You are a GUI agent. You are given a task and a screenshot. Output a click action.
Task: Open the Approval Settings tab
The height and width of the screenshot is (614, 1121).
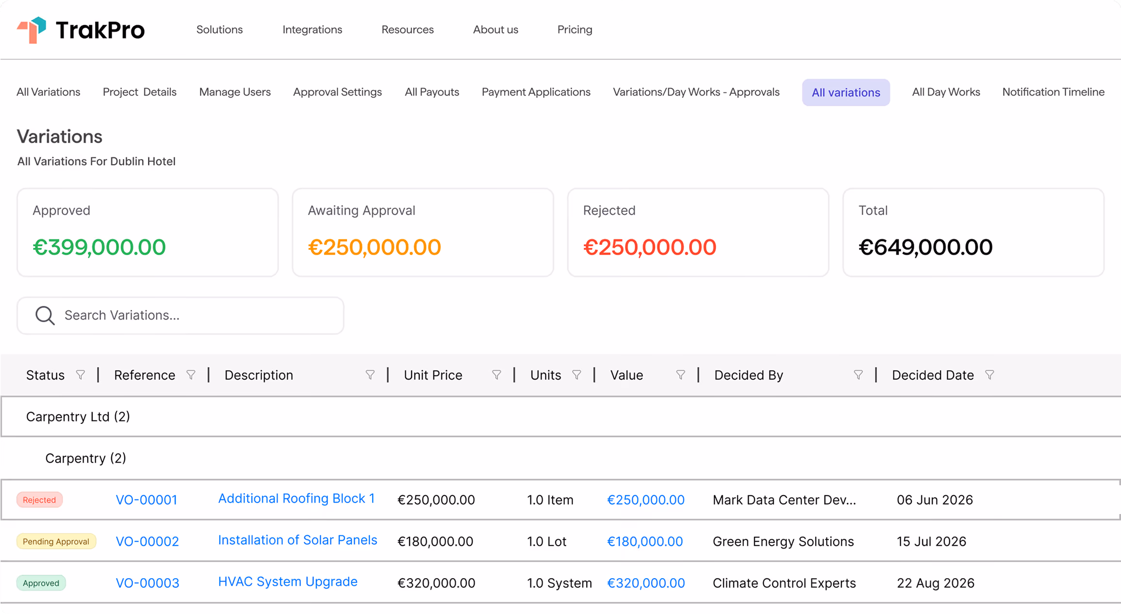(337, 92)
